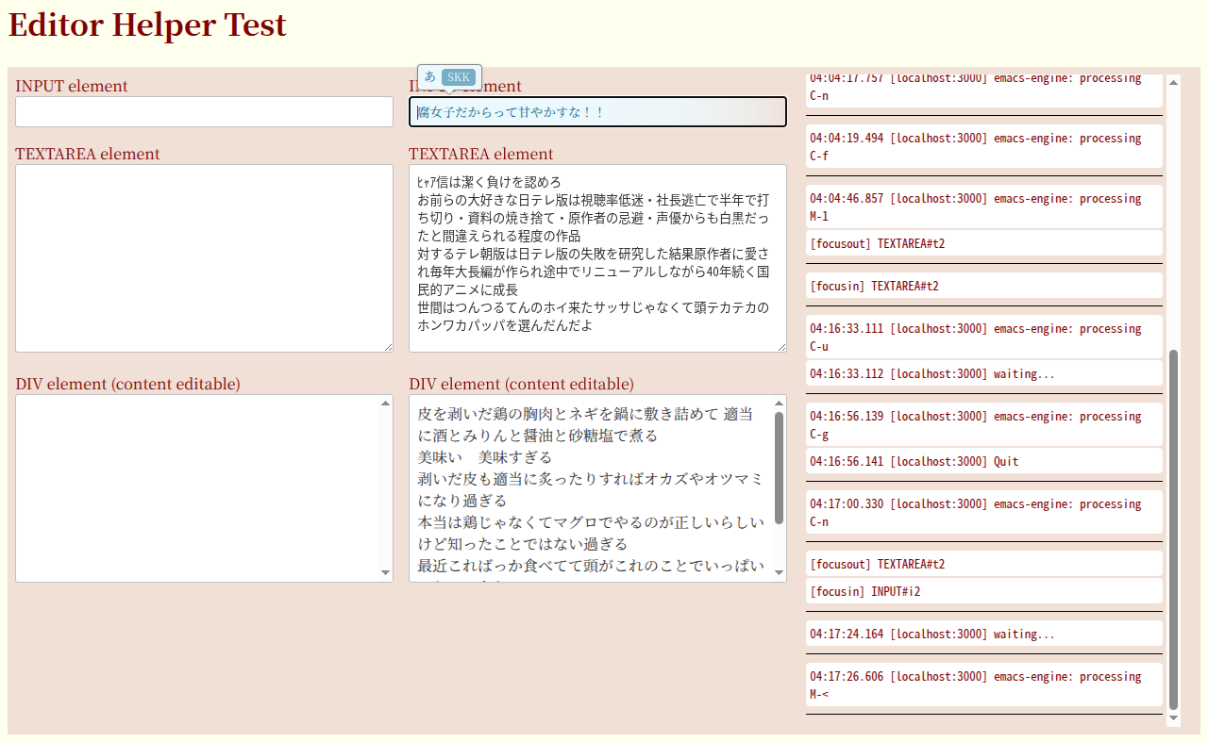Click the left DIV element (content editable) label
The height and width of the screenshot is (742, 1208).
[x=127, y=384]
